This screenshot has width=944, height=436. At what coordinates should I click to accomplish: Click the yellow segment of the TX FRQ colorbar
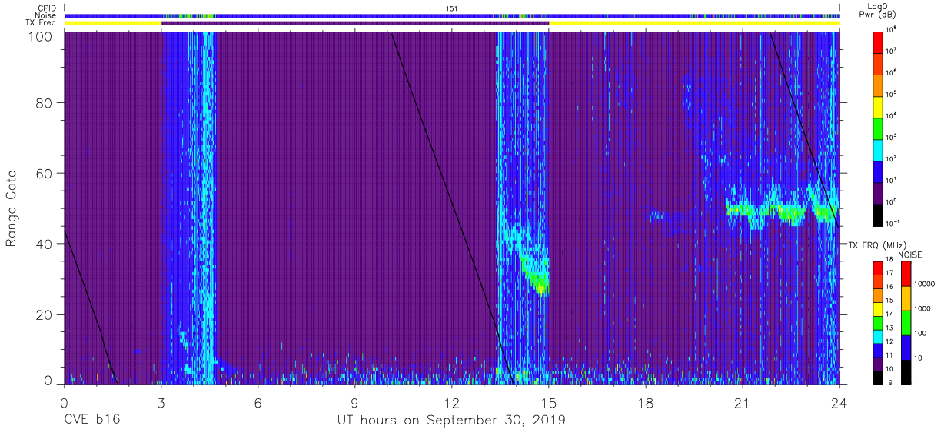tap(878, 308)
